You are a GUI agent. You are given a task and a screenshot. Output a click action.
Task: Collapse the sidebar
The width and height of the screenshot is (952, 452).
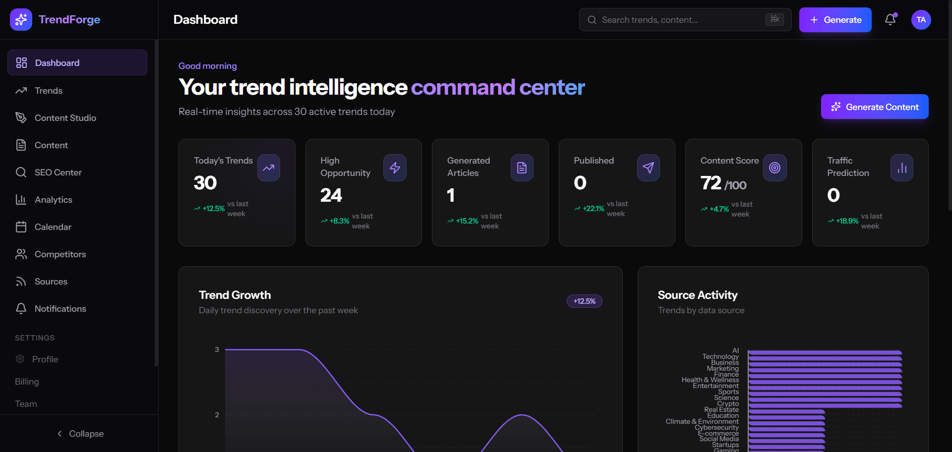point(79,433)
